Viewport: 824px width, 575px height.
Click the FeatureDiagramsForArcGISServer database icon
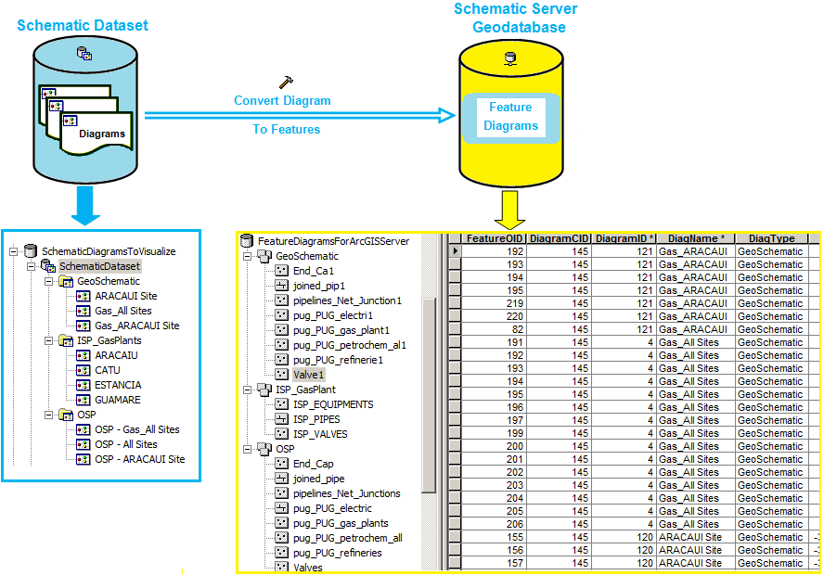(x=247, y=241)
